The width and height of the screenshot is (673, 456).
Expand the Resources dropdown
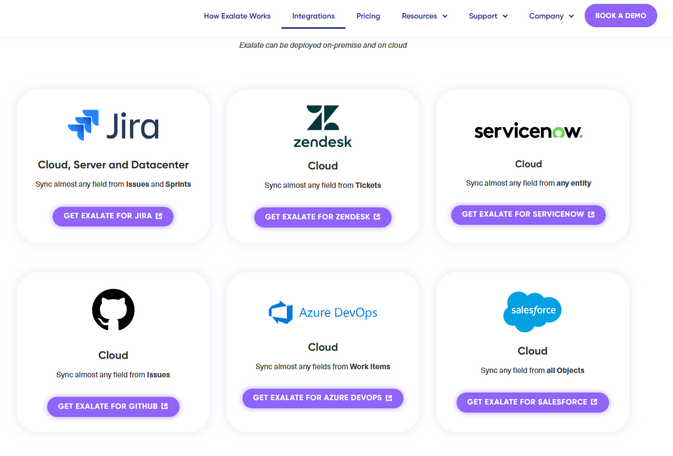tap(424, 16)
